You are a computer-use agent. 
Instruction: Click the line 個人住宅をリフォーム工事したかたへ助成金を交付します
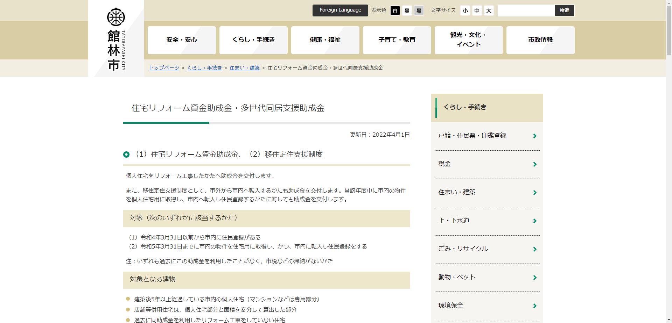pos(201,176)
